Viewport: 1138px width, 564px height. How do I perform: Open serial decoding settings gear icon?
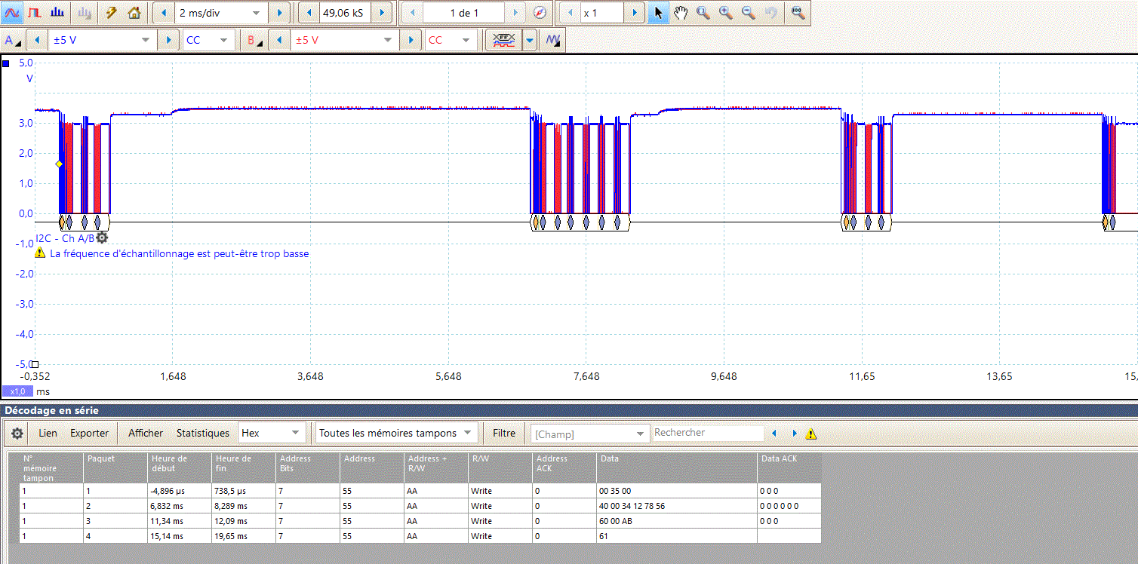tap(17, 433)
